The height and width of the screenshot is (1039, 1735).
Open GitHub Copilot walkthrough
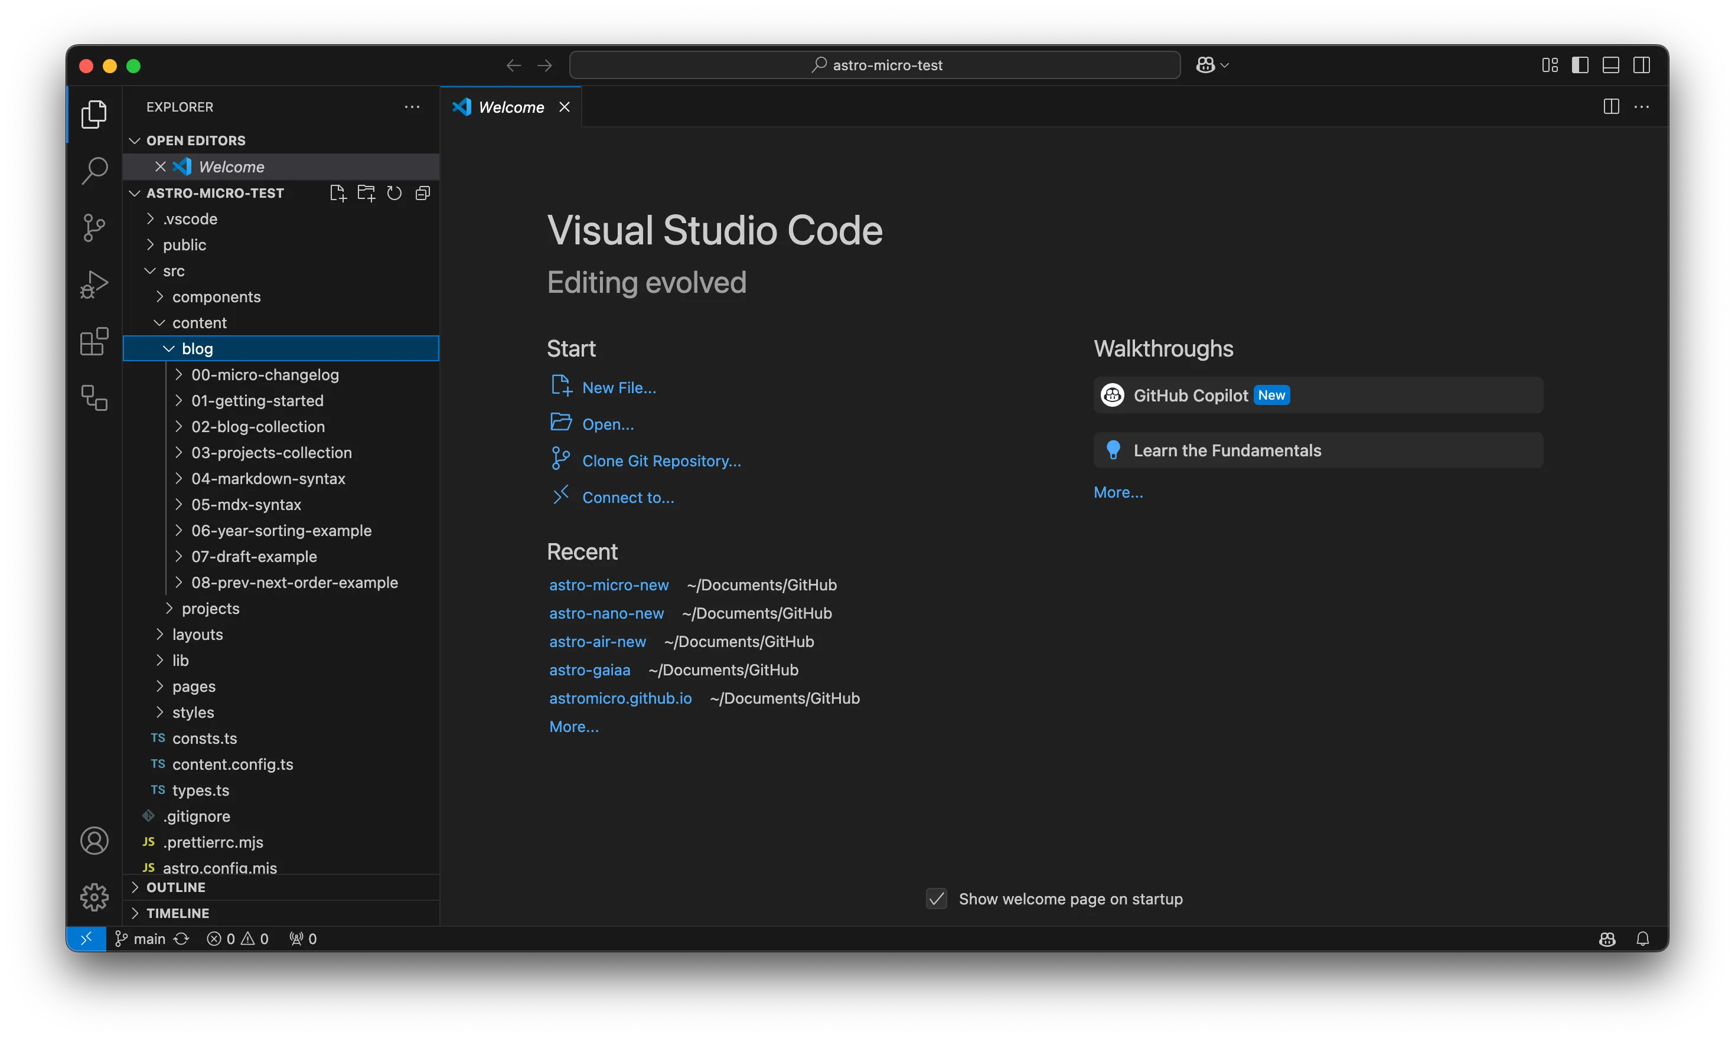tap(1317, 395)
